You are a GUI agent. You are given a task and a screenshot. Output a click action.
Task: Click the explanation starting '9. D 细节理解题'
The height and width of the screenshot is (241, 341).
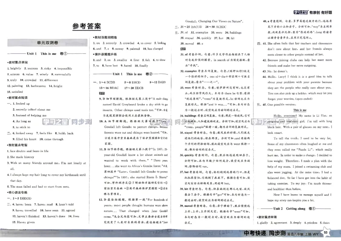(133, 107)
